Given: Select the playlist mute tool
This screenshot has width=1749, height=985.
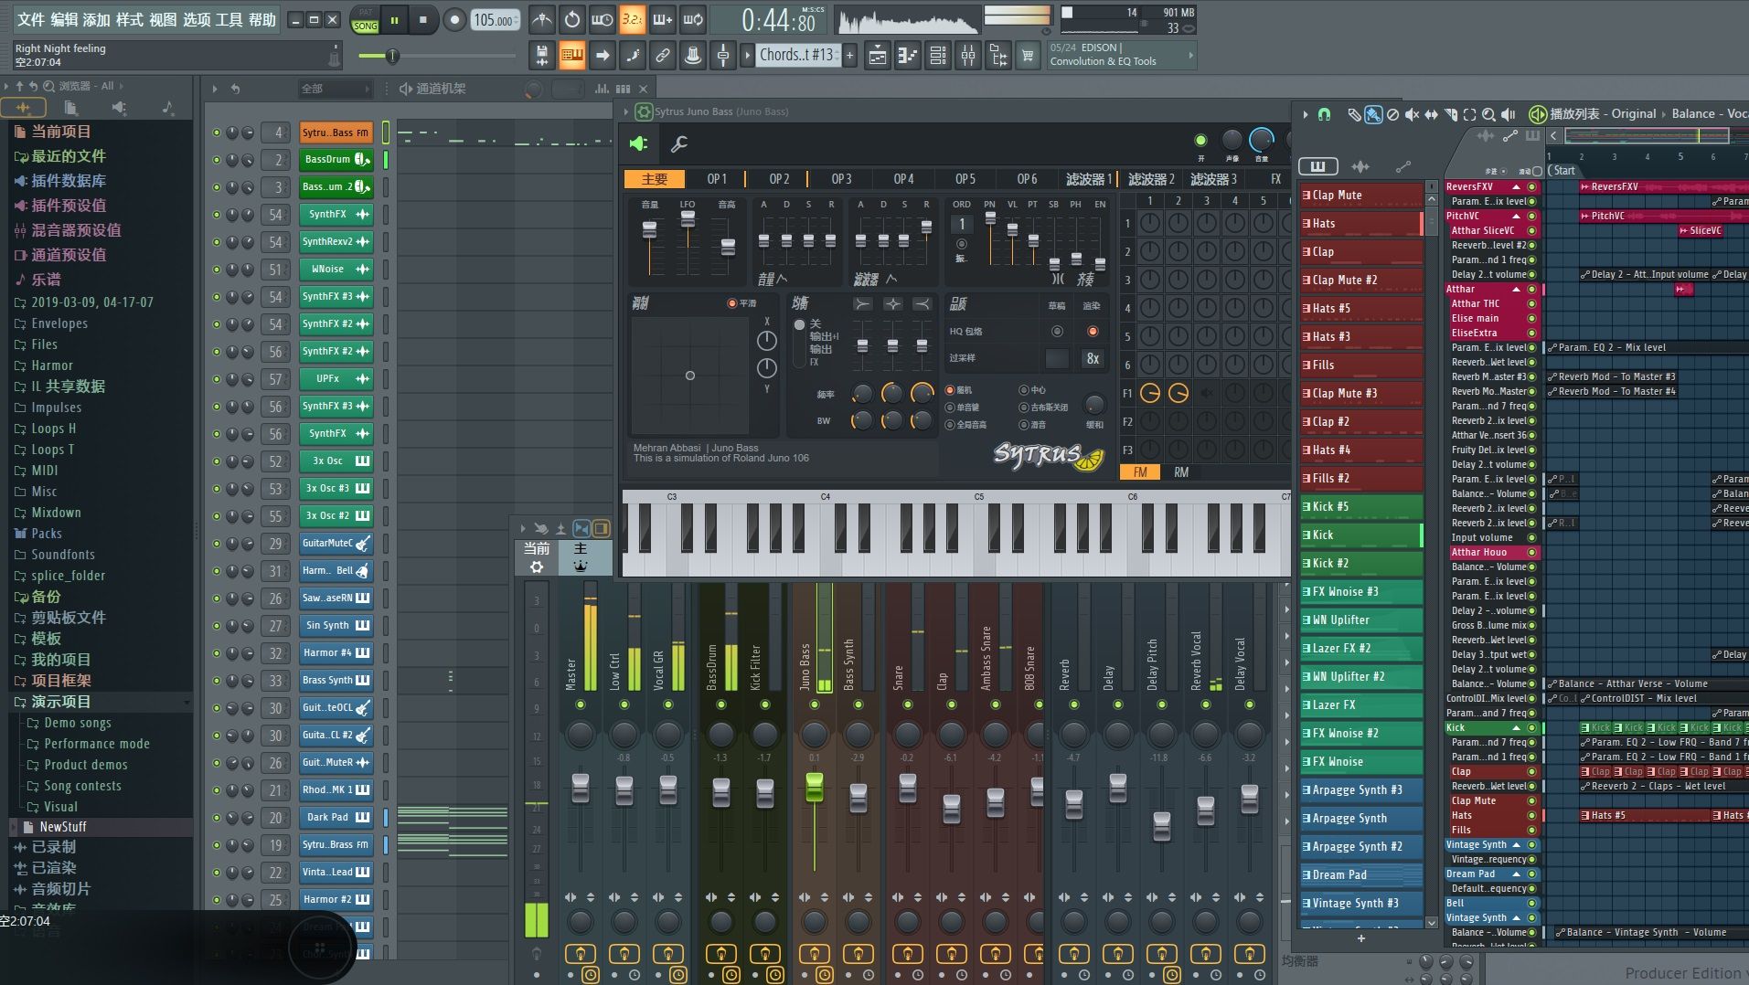Looking at the screenshot, I should point(1412,114).
